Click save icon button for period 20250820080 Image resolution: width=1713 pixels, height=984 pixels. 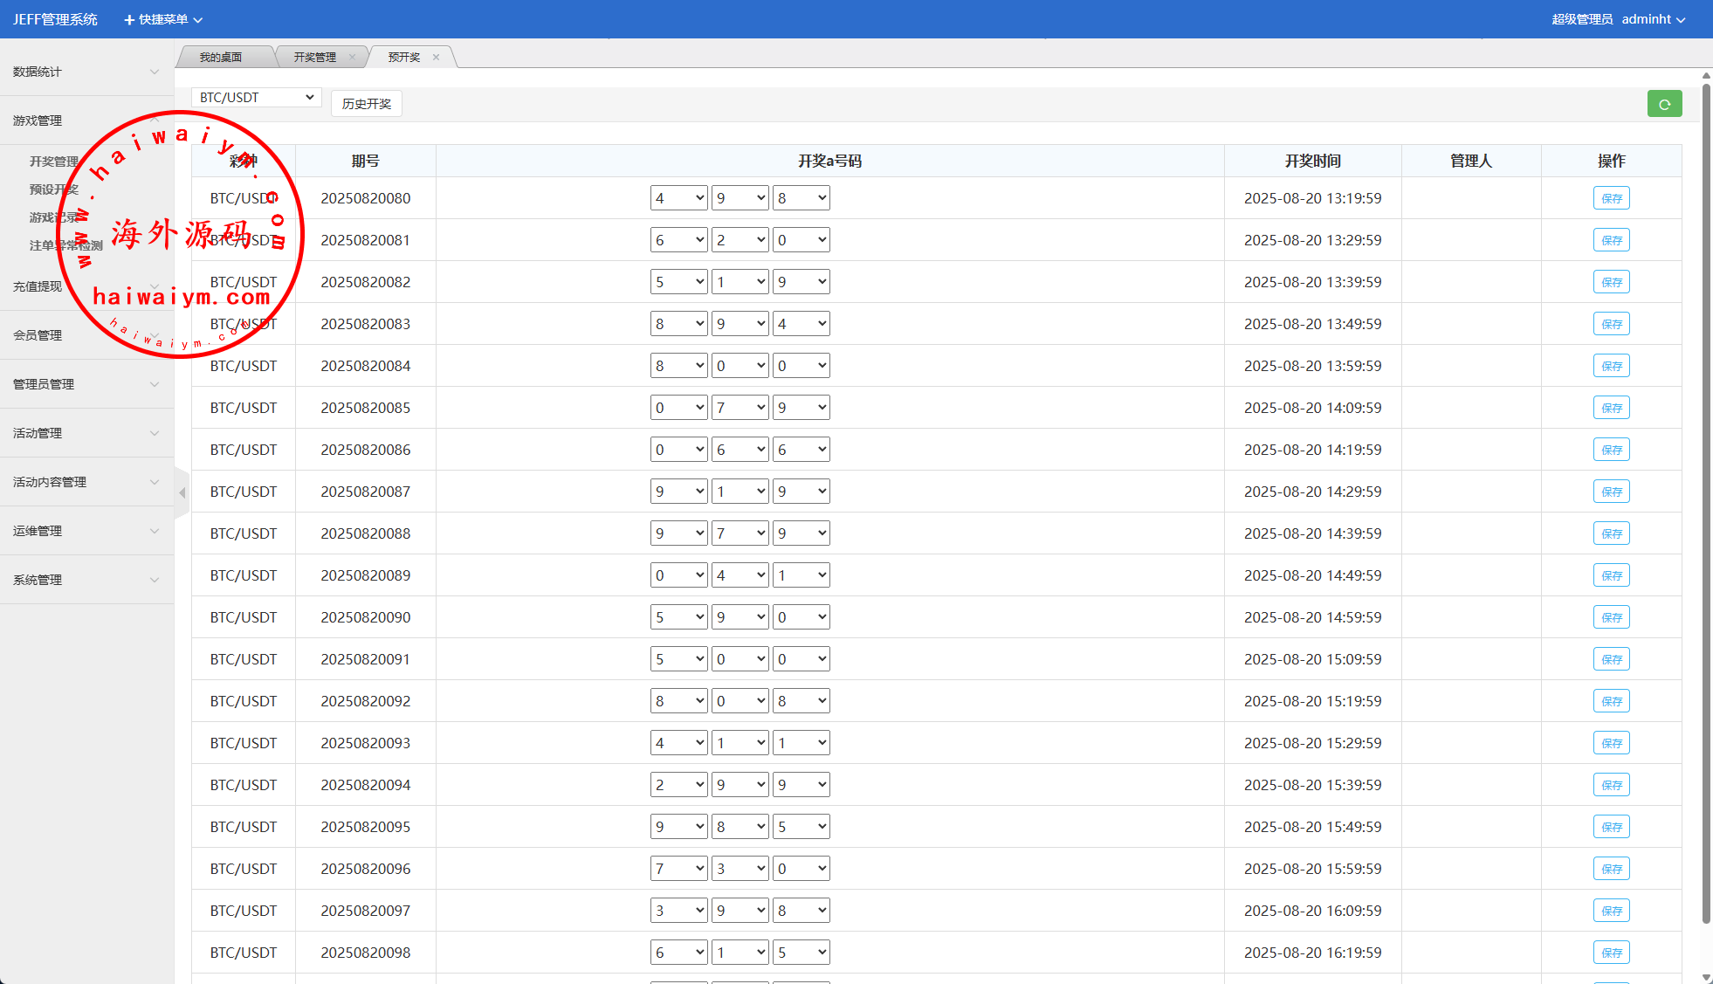pyautogui.click(x=1611, y=198)
